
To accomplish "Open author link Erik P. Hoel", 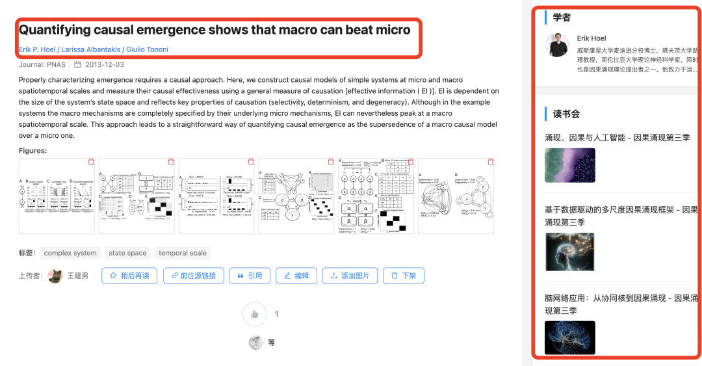I will (x=37, y=49).
